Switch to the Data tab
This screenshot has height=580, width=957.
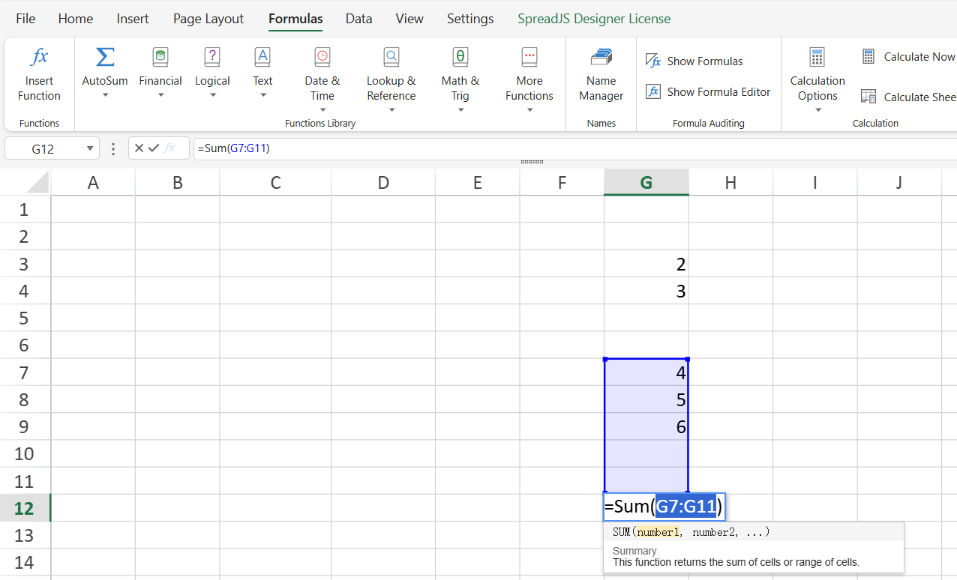358,19
